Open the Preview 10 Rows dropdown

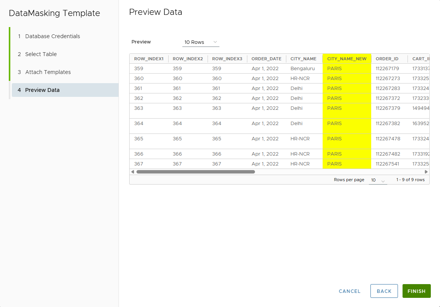201,42
